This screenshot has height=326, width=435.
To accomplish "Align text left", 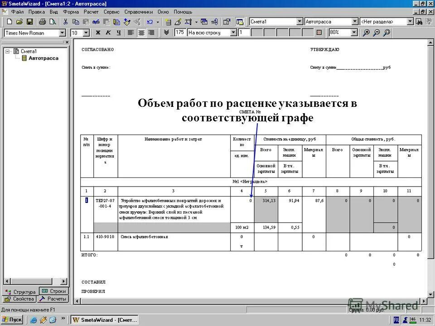I will pyautogui.click(x=130, y=33).
